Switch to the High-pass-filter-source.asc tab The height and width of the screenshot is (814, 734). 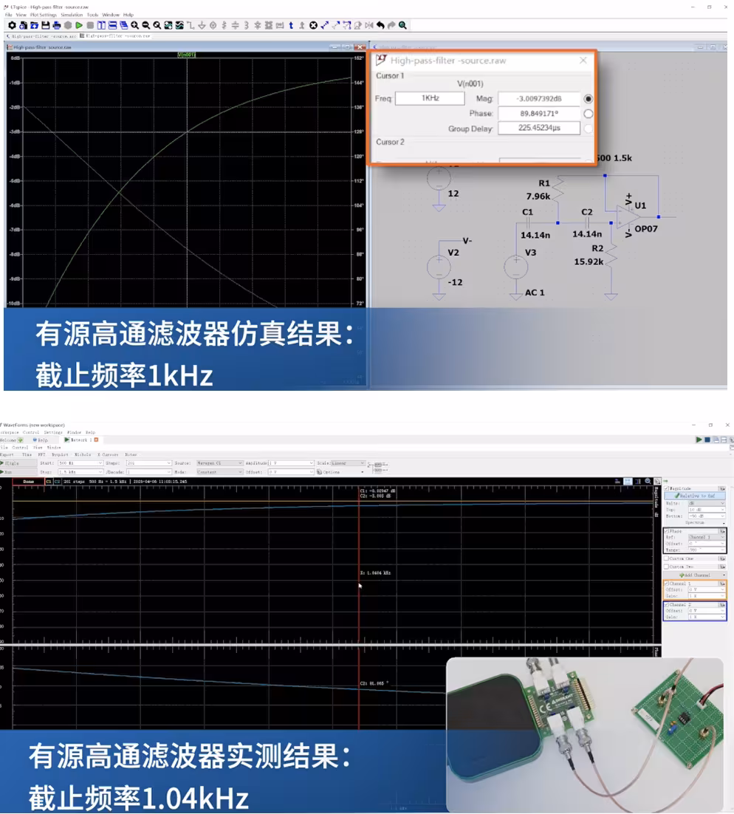[41, 36]
